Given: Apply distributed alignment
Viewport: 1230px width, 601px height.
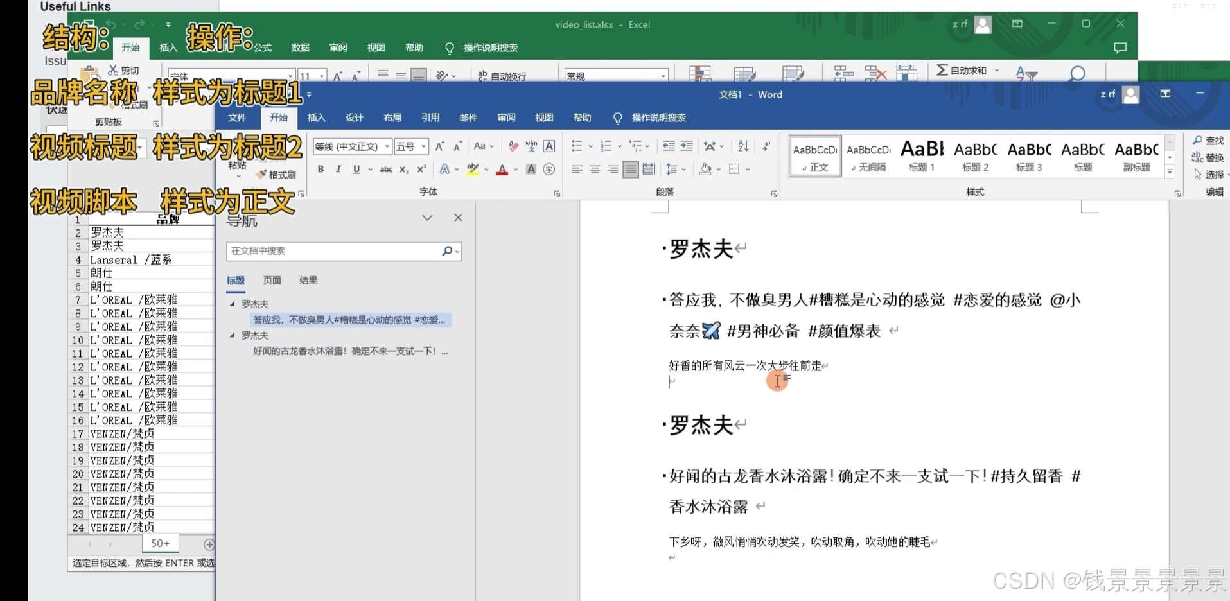Looking at the screenshot, I should pyautogui.click(x=649, y=170).
